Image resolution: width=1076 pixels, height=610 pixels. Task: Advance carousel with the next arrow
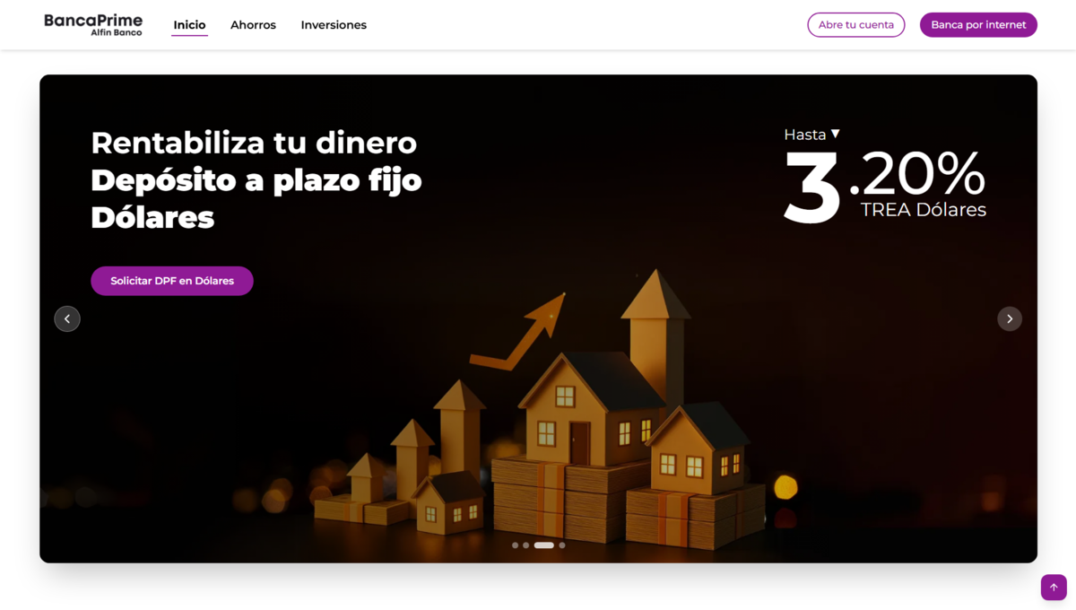pos(1010,318)
